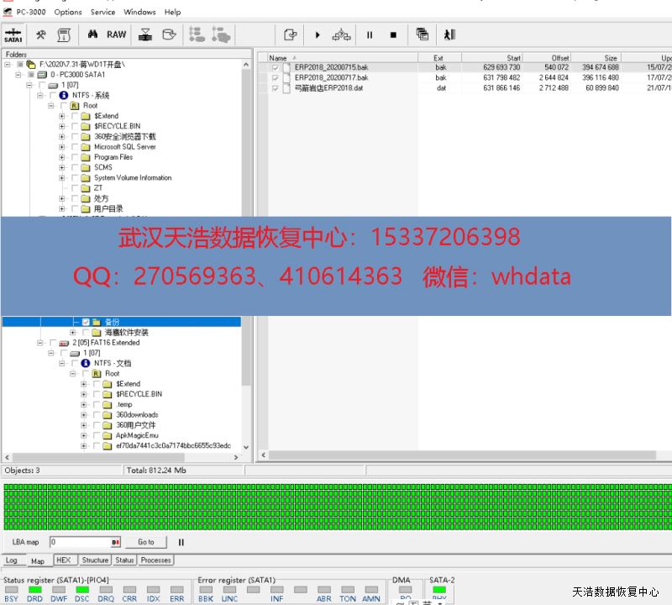Open the Service menu
Viewport: 672px width, 605px height.
(x=102, y=12)
